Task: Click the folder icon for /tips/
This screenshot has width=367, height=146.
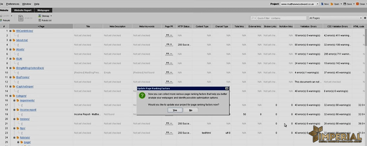Action: pos(18,128)
